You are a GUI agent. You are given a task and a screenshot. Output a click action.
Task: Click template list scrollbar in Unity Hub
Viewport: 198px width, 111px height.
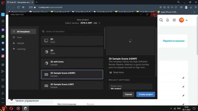[x=105, y=38]
